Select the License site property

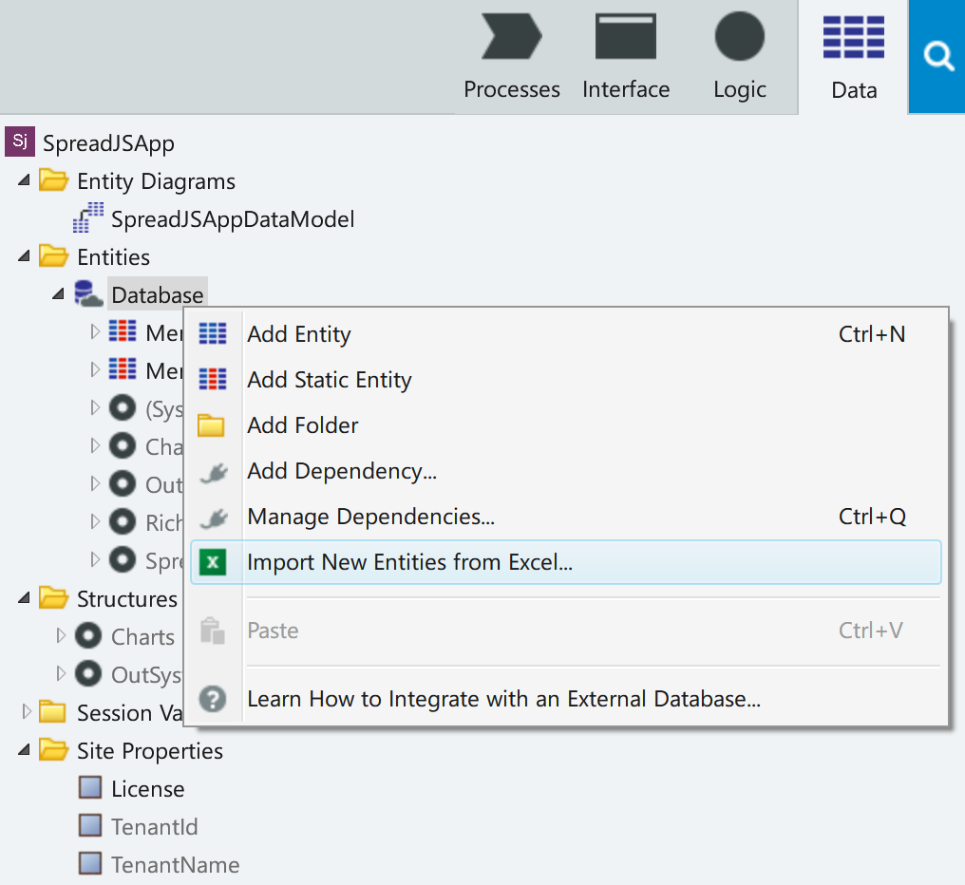click(148, 789)
